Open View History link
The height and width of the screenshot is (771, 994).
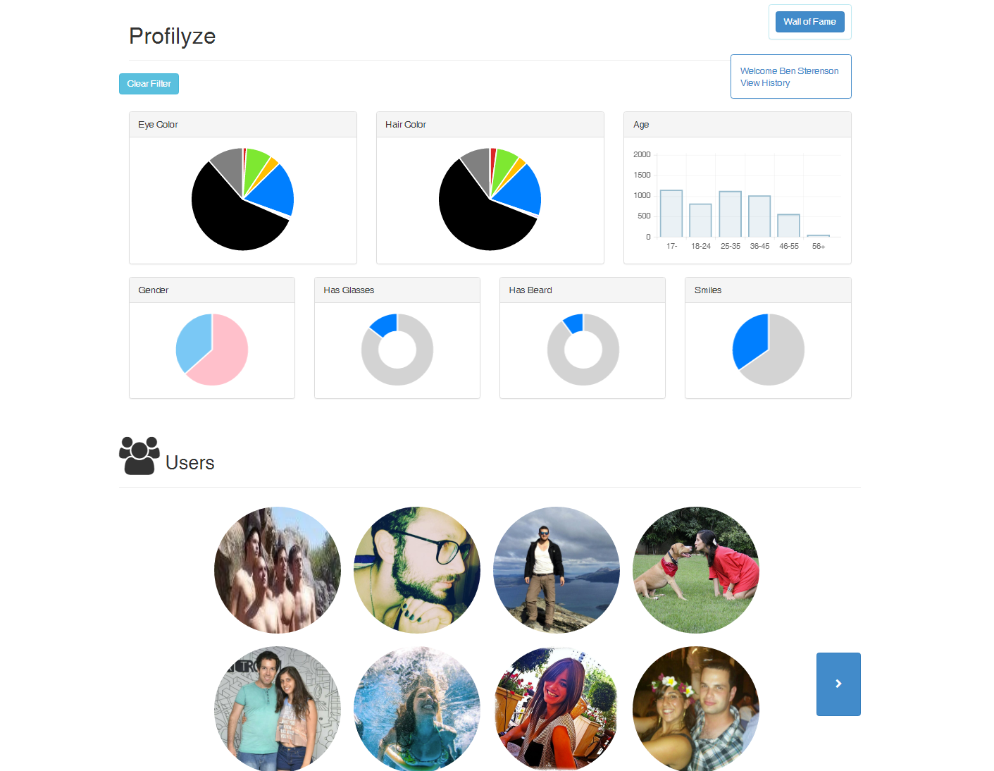[x=765, y=83]
